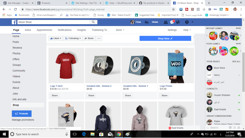The height and width of the screenshot is (138, 245).
Task: Open Insights tab
Action: (81, 30)
